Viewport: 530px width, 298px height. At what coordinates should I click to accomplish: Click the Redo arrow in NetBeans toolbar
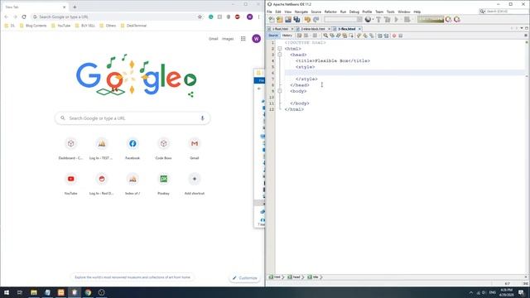[x=316, y=20]
